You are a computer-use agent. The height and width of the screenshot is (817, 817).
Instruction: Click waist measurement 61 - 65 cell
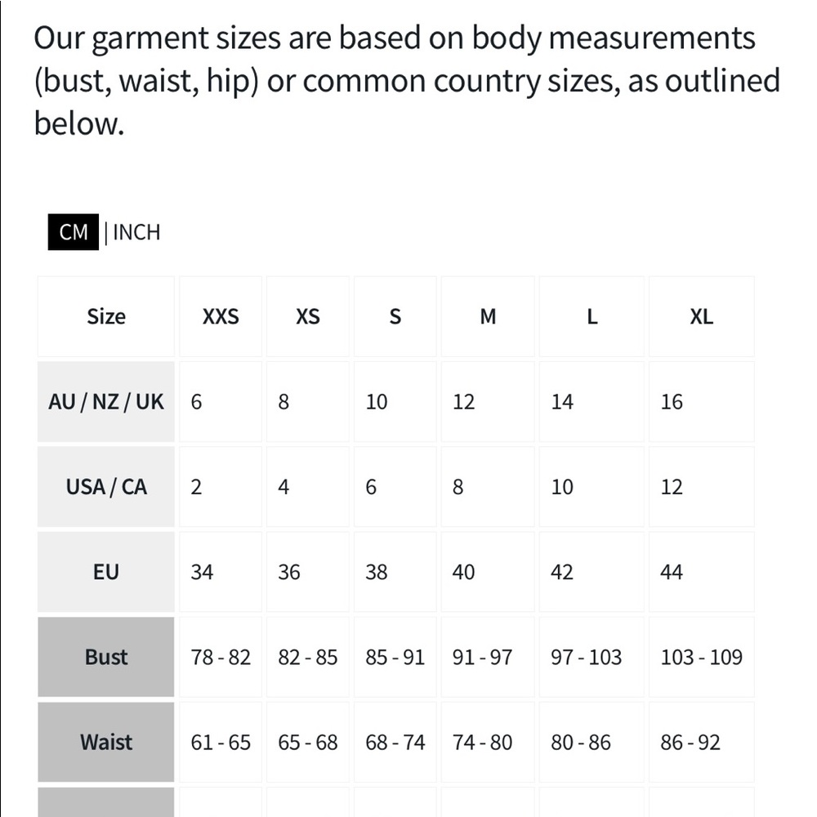click(221, 742)
